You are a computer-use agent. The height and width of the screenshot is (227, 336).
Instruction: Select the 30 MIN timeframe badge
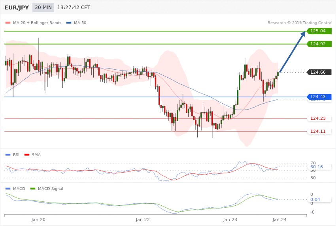(43, 7)
